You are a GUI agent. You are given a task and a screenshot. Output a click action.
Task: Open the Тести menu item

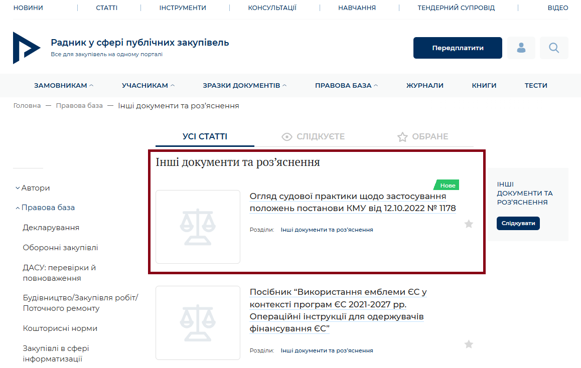coord(536,86)
